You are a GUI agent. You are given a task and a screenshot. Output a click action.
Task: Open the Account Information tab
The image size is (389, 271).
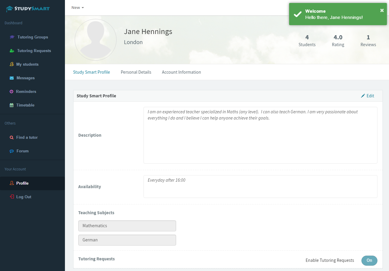tap(181, 72)
